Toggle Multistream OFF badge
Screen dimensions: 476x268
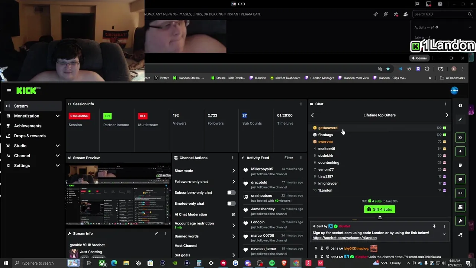(143, 116)
